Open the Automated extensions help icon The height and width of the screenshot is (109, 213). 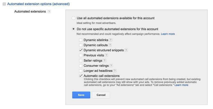(x=49, y=12)
